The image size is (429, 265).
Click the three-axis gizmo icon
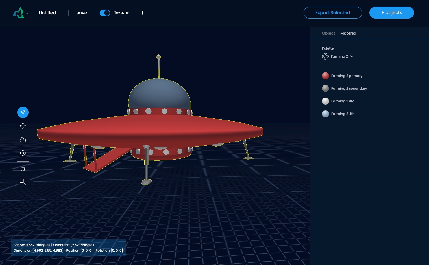coord(23,182)
